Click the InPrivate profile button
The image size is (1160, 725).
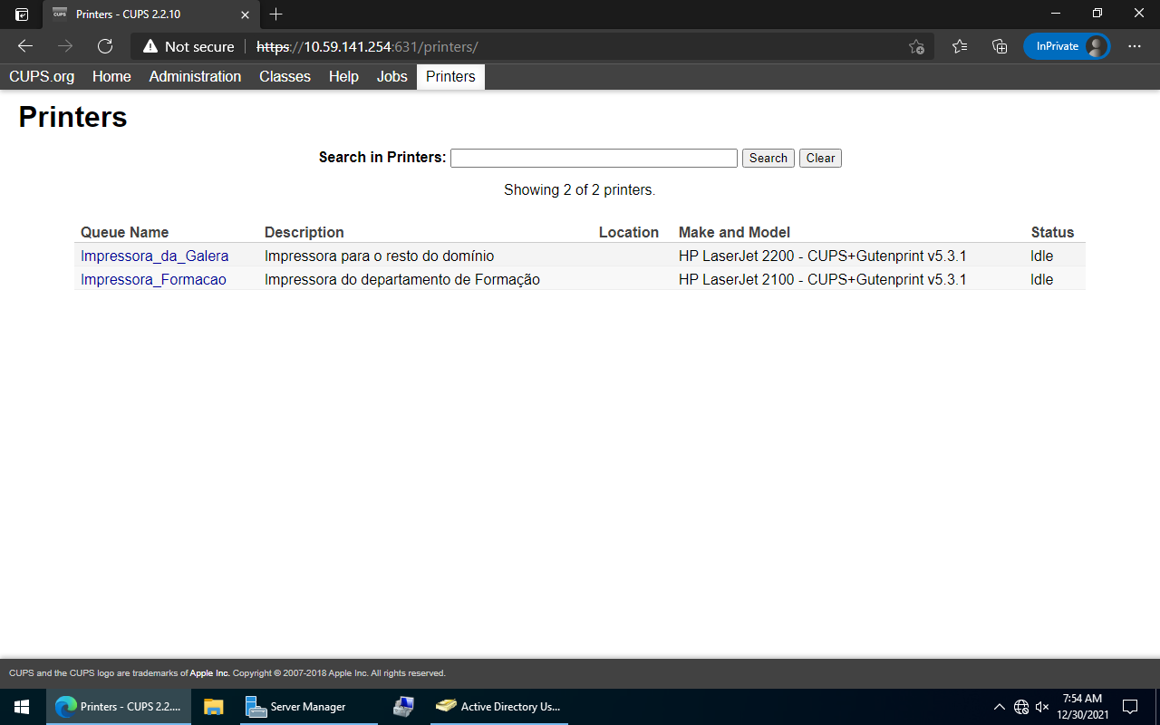pos(1067,46)
